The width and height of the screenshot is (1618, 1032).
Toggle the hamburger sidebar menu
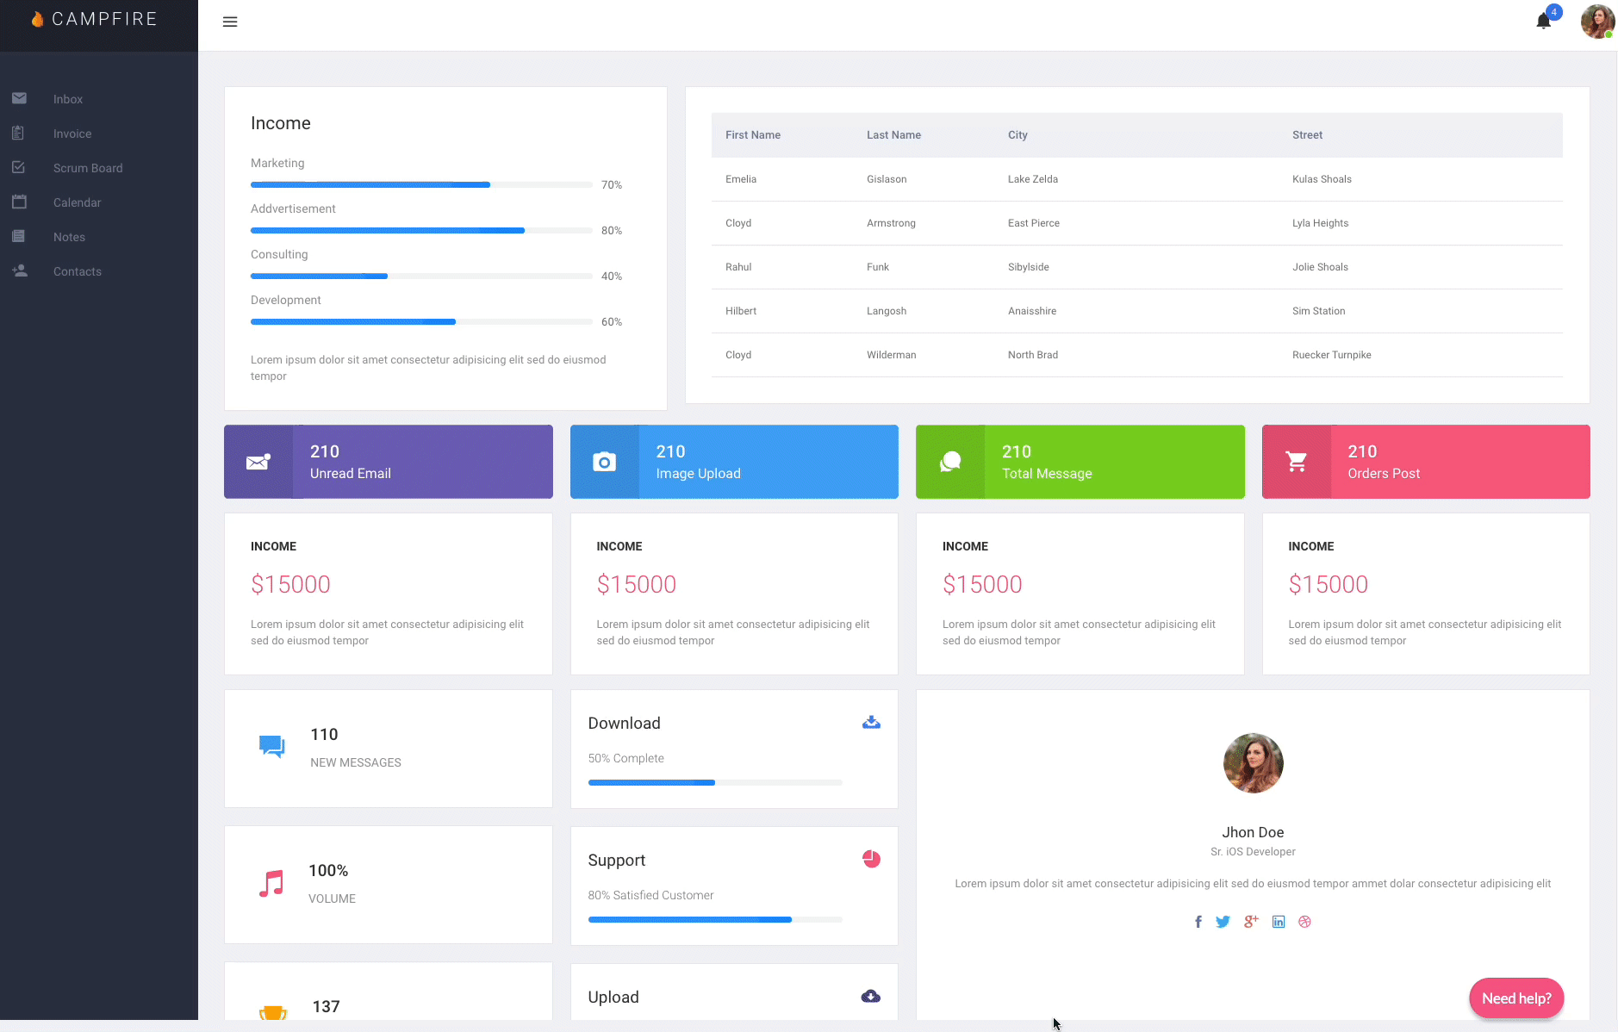[230, 22]
